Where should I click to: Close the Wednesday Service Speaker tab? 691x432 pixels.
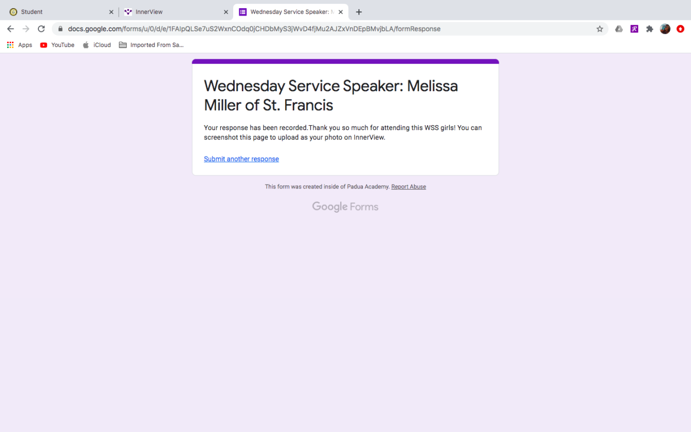click(341, 12)
